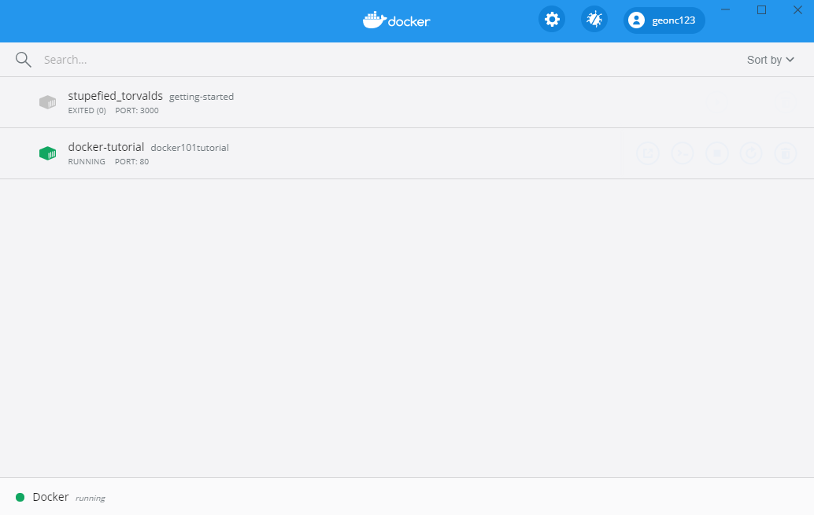Click PORT: 80 on docker-tutorial
The image size is (814, 515).
pyautogui.click(x=131, y=162)
